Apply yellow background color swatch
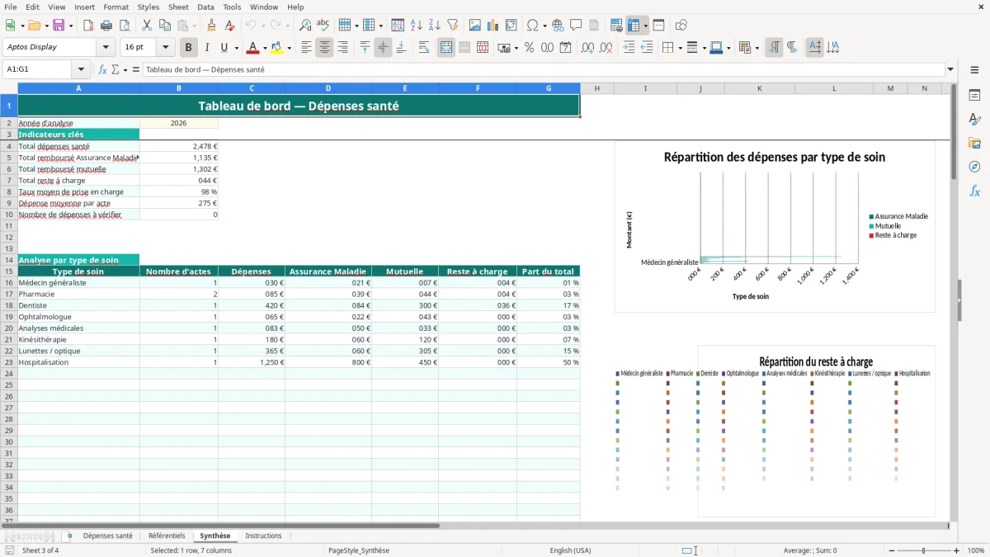The image size is (990, 557). point(277,48)
